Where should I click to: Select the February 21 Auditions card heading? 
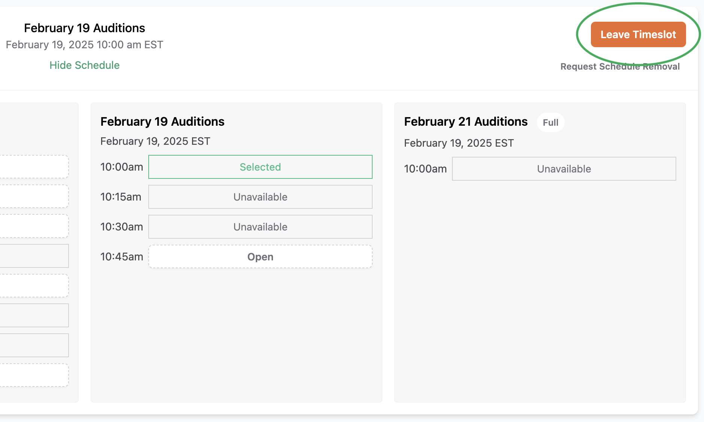tap(465, 122)
